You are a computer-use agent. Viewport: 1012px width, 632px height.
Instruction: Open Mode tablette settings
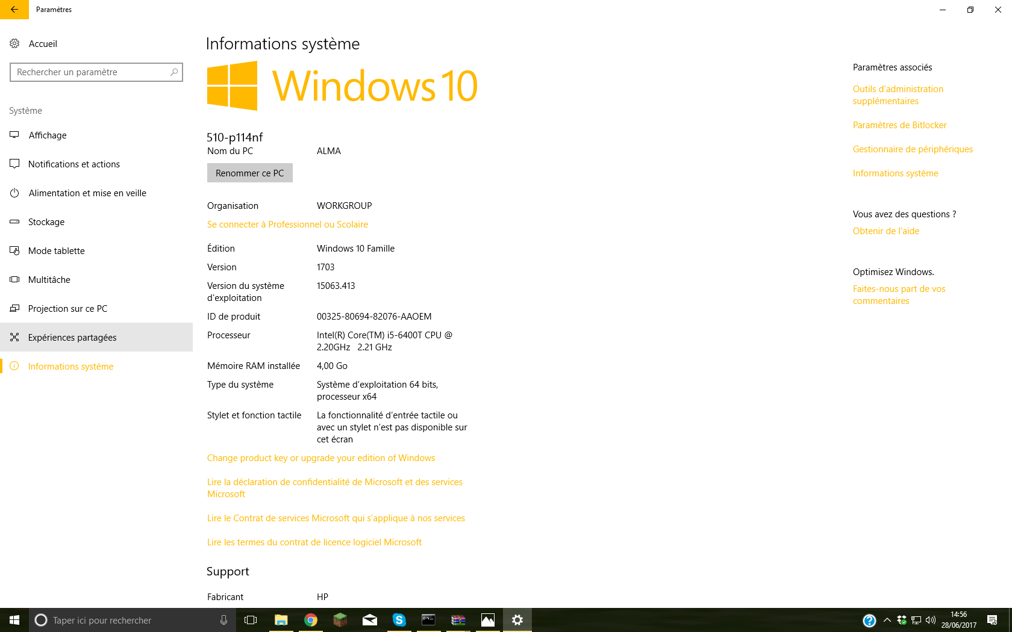point(96,251)
